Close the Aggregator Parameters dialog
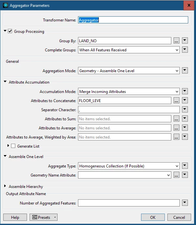The height and width of the screenshot is (225, 196). tap(189, 5)
